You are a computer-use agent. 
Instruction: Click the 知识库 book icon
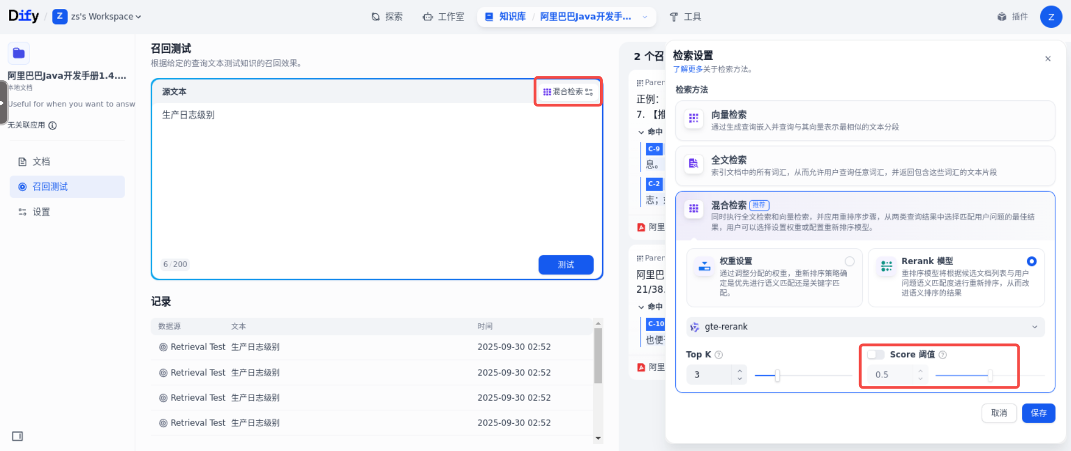(489, 17)
